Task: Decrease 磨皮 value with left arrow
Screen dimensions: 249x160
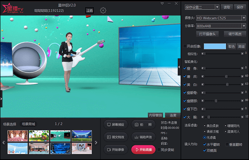Action: (202, 76)
